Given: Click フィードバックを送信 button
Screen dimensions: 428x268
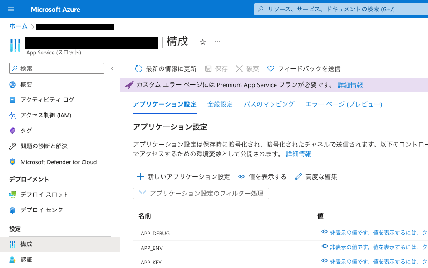Looking at the screenshot, I should (x=304, y=69).
